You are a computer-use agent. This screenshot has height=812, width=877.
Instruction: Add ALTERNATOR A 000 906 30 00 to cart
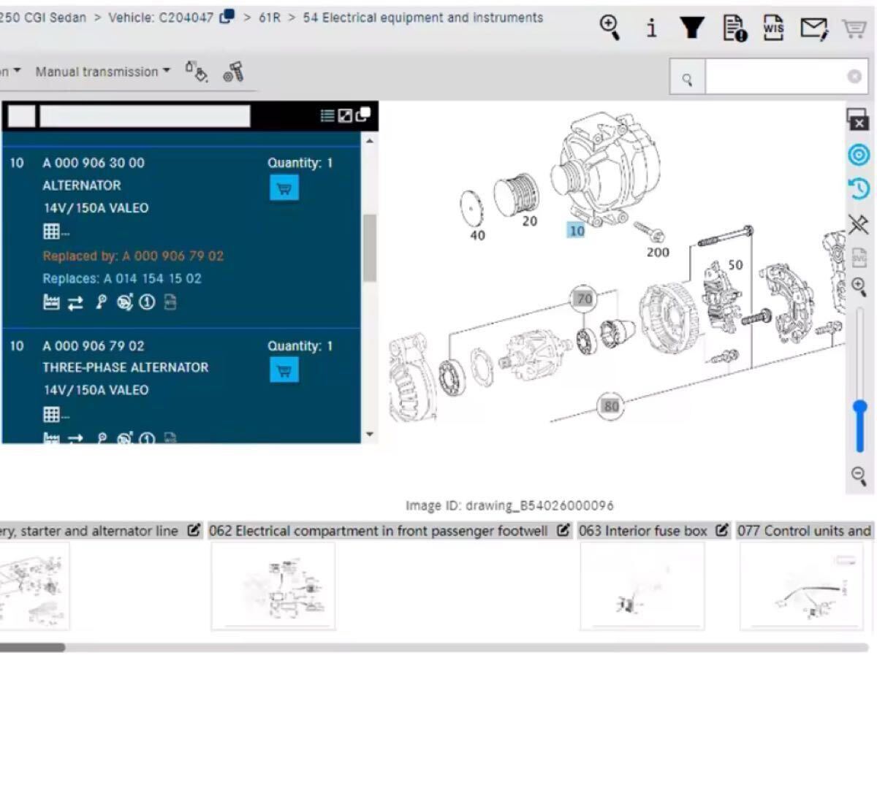pos(284,188)
